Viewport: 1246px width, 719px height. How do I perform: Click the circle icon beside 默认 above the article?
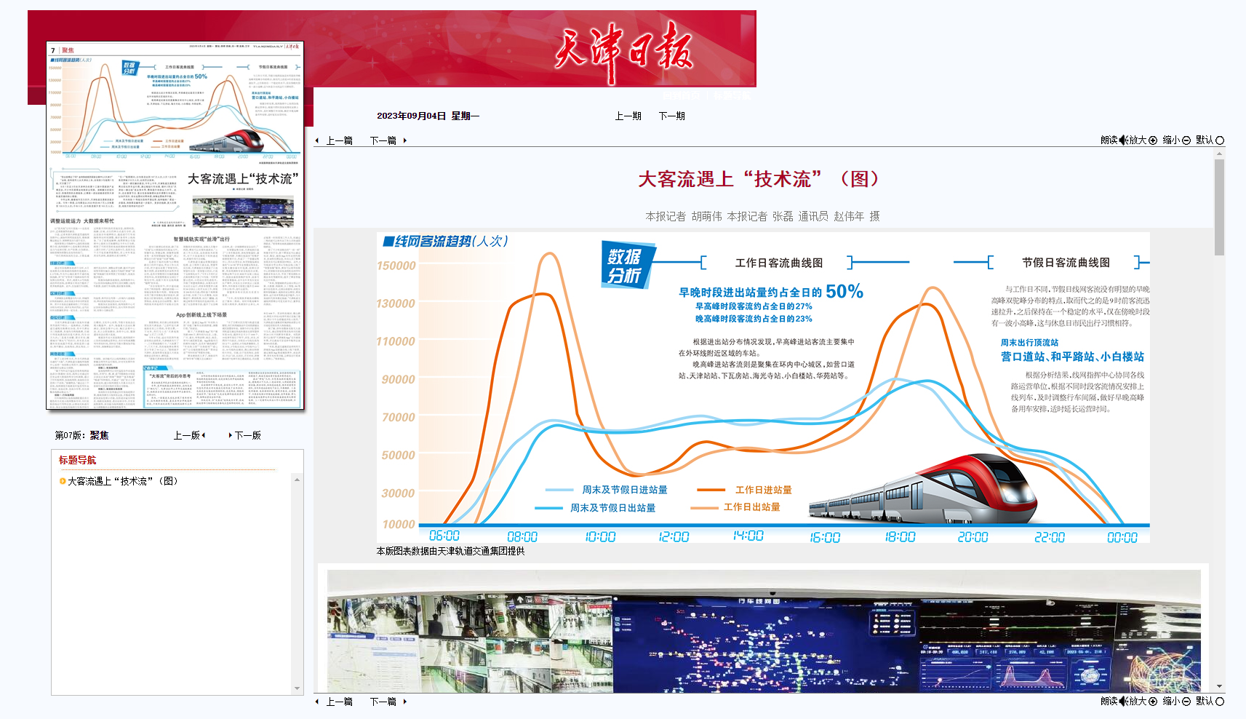tap(1220, 140)
